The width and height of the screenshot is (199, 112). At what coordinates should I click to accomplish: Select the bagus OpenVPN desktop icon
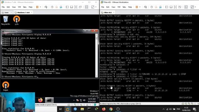tap(6, 86)
